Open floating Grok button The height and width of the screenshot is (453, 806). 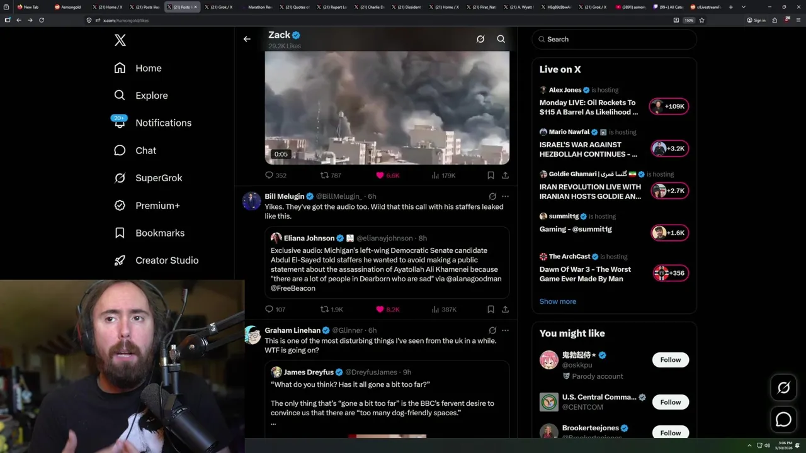[783, 388]
